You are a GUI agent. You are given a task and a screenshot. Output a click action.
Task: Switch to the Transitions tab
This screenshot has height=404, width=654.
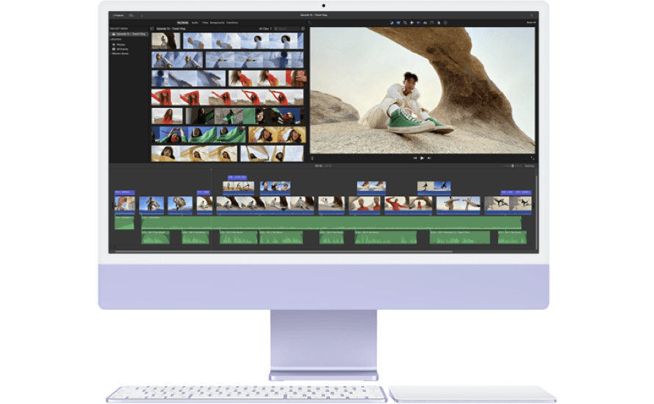coord(232,23)
